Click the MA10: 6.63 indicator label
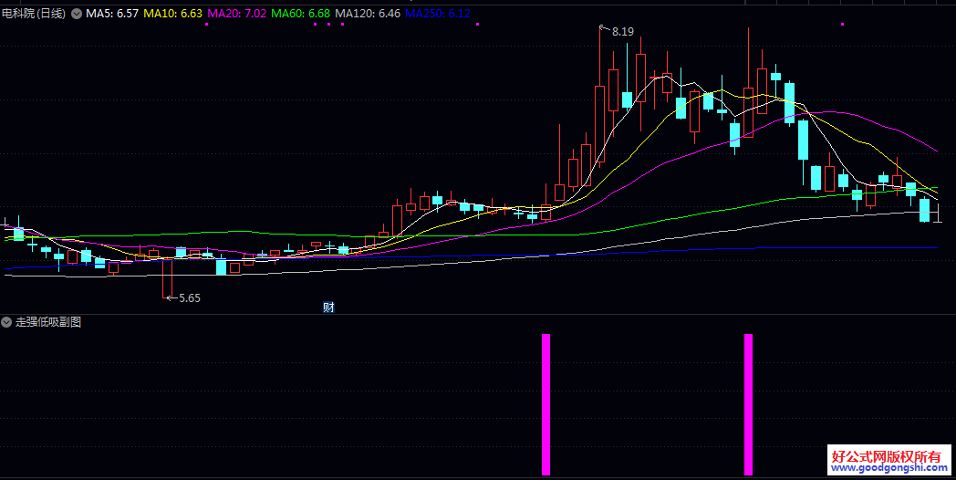 (x=172, y=14)
